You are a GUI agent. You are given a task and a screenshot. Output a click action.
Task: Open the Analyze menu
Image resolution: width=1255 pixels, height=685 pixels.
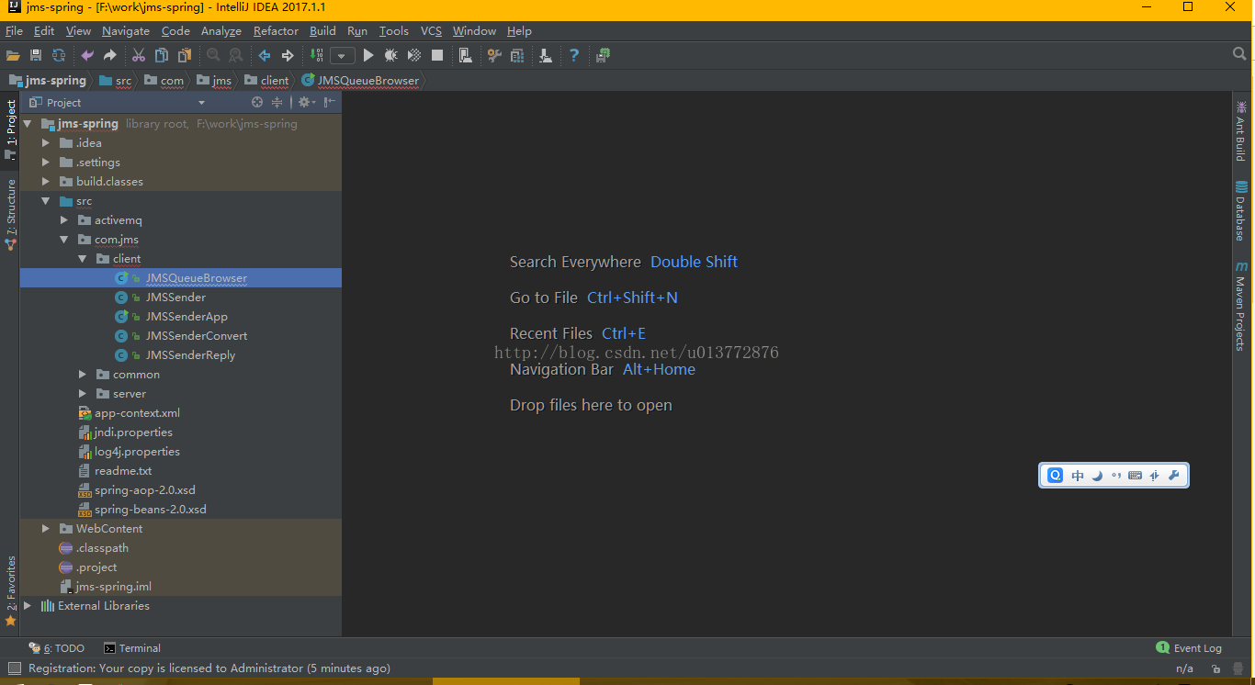point(221,31)
